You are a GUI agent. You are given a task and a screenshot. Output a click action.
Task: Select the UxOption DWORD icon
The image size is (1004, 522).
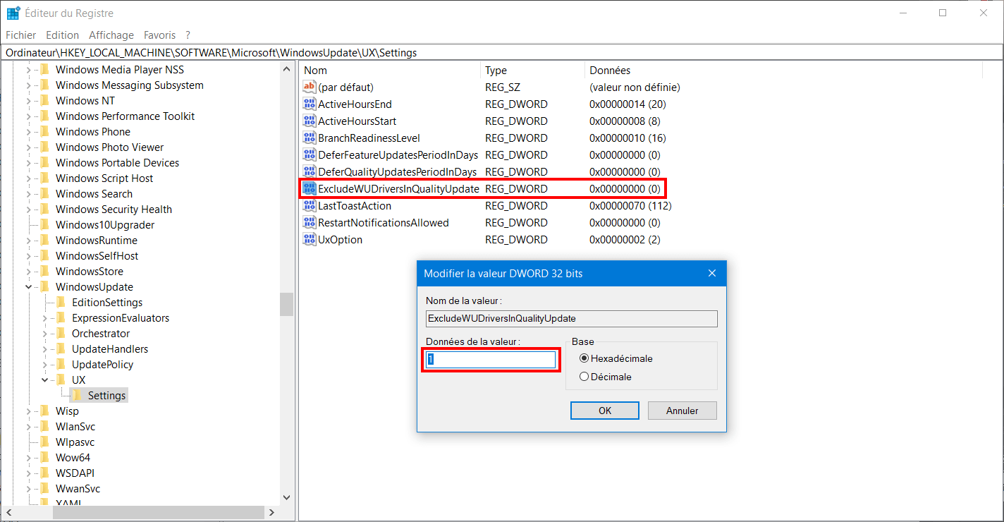pyautogui.click(x=310, y=239)
